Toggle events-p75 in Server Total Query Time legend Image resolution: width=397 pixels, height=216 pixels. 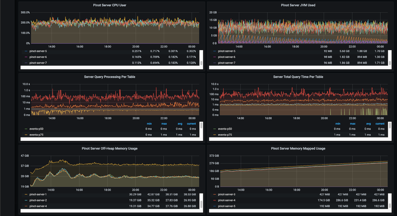pyautogui.click(x=225, y=135)
